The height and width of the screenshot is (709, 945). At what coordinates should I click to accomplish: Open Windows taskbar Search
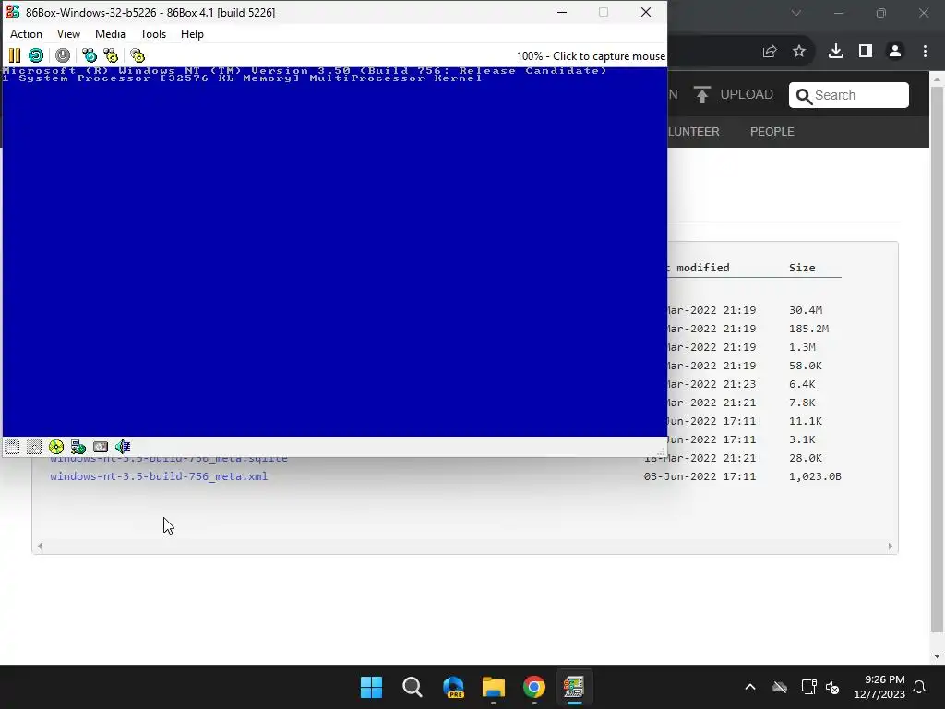click(413, 687)
